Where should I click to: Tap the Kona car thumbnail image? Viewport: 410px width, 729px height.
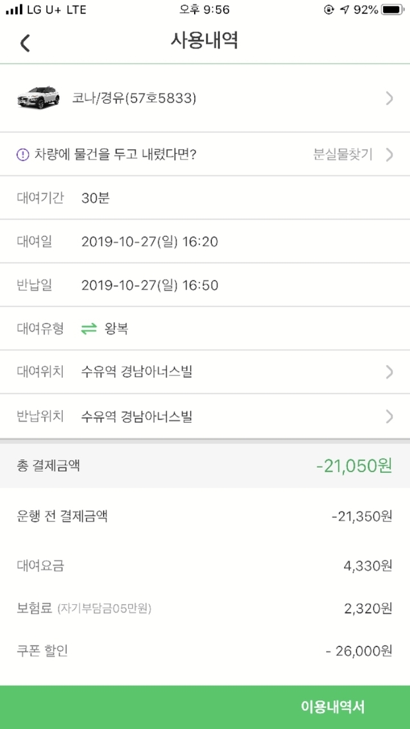38,97
